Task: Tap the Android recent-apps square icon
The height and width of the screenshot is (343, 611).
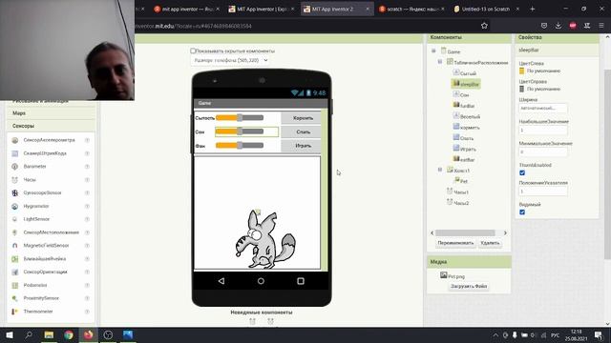Action: (301, 281)
